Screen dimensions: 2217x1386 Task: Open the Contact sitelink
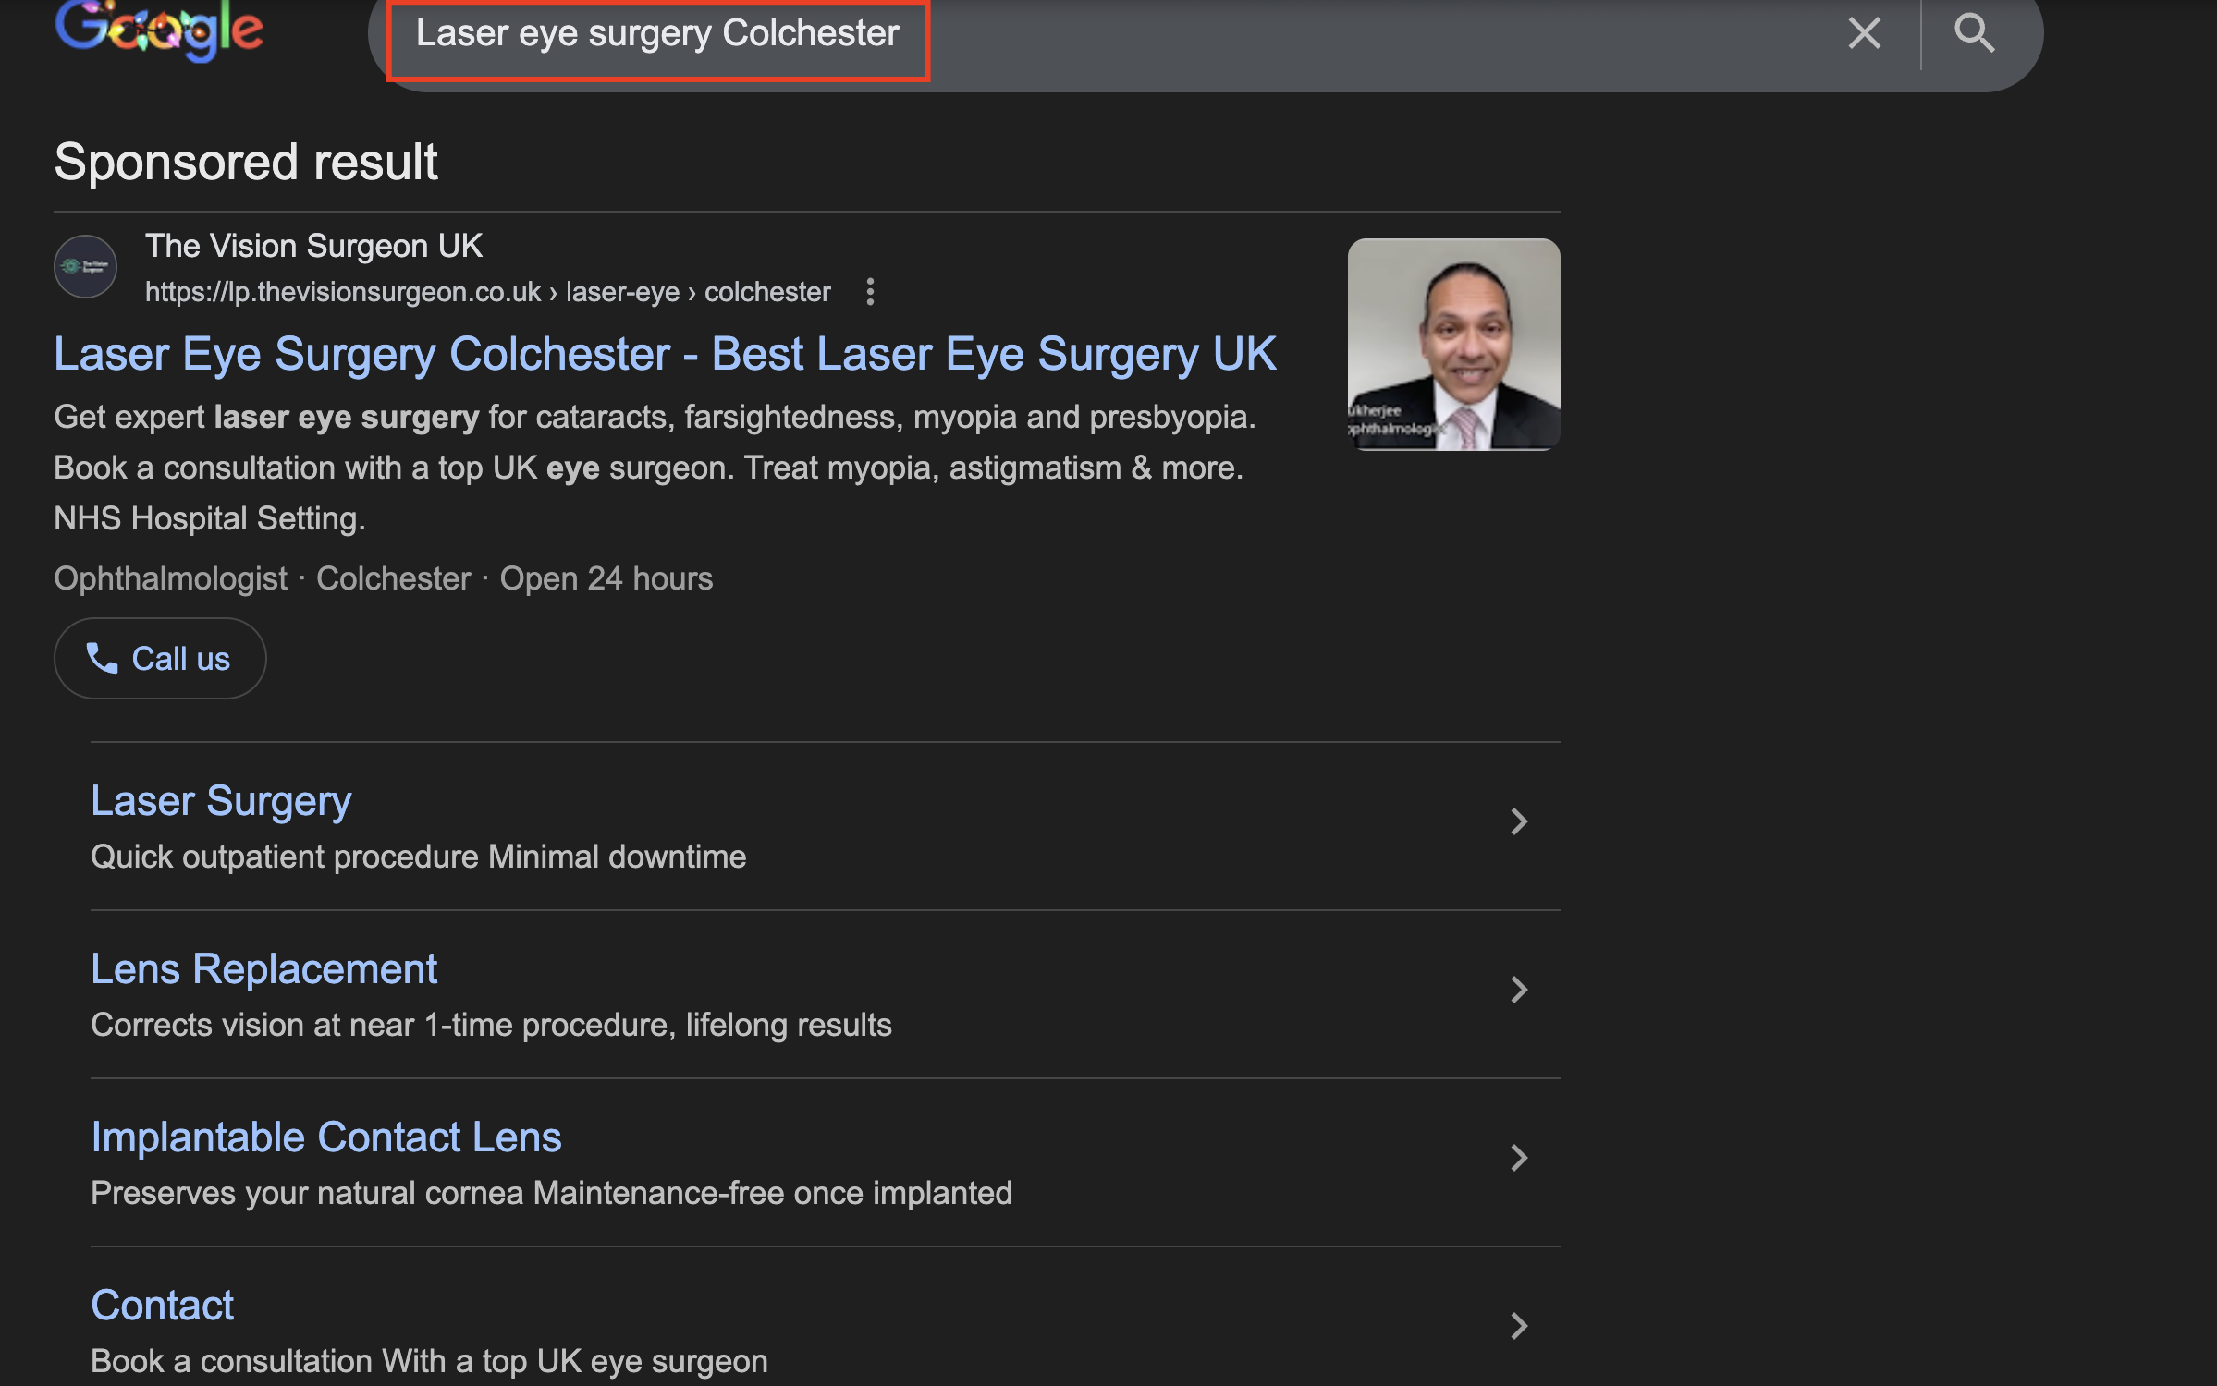162,1306
